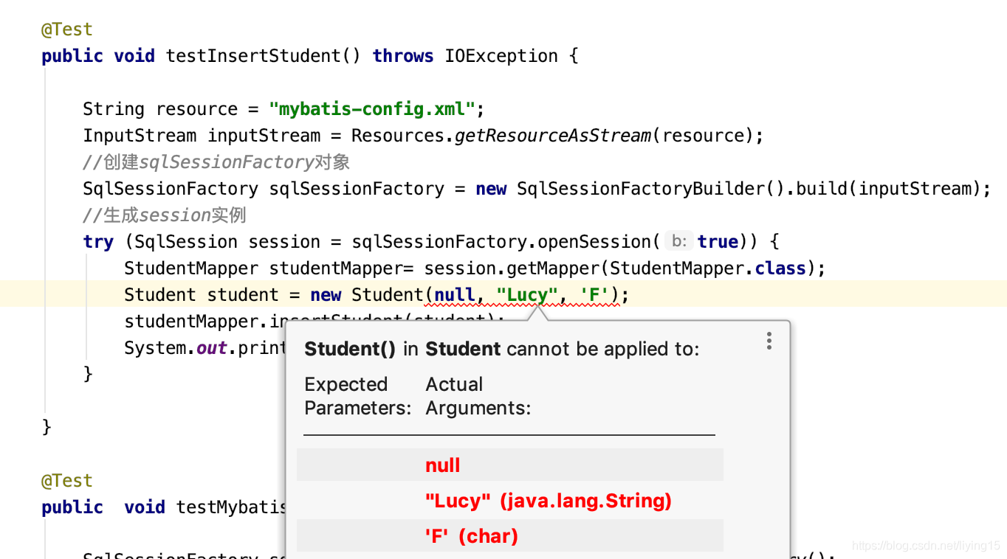Click the testMybatis method declaration line

(164, 507)
